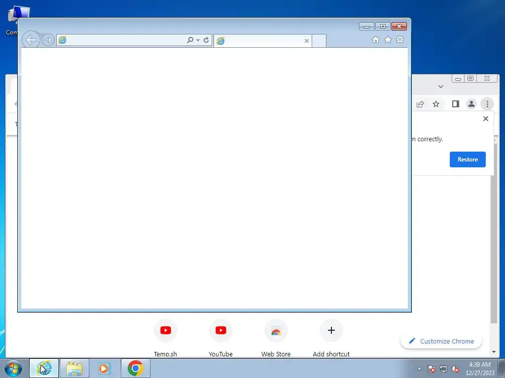Expand the IE address bar autocomplete dropdown
The width and height of the screenshot is (505, 378).
click(x=198, y=40)
